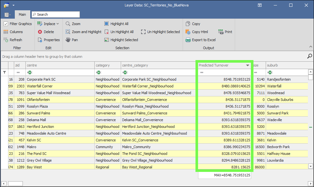The image size is (314, 187).
Task: Click the ribbon Search input box
Action: (55, 14)
